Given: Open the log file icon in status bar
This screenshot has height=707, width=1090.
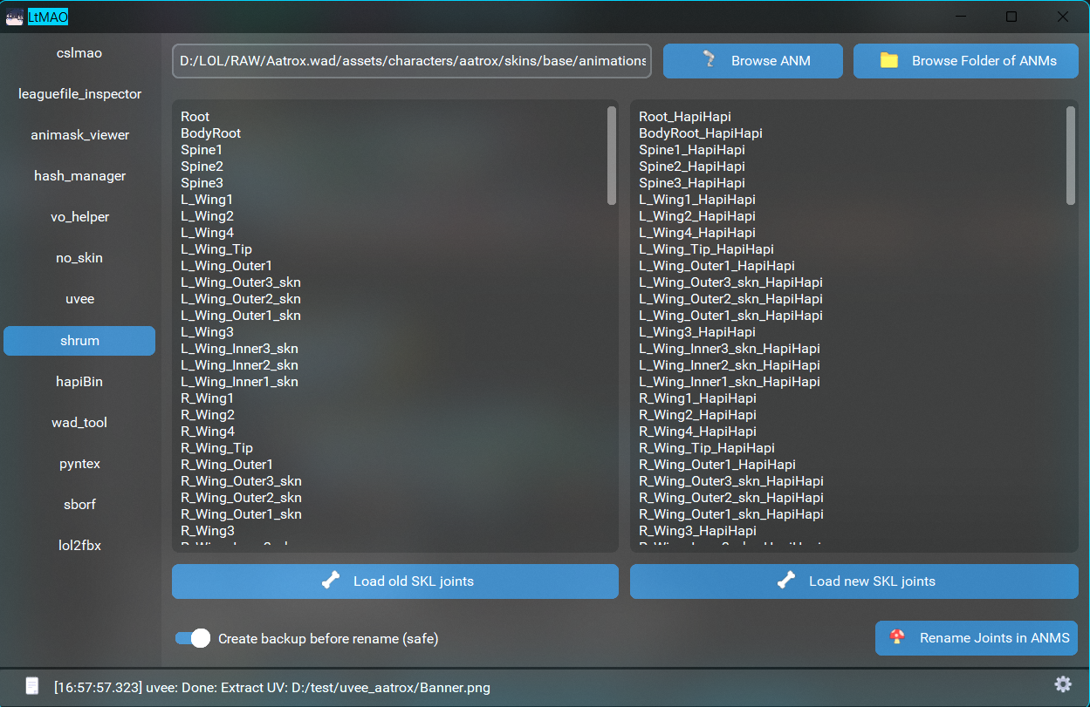Looking at the screenshot, I should click(32, 686).
